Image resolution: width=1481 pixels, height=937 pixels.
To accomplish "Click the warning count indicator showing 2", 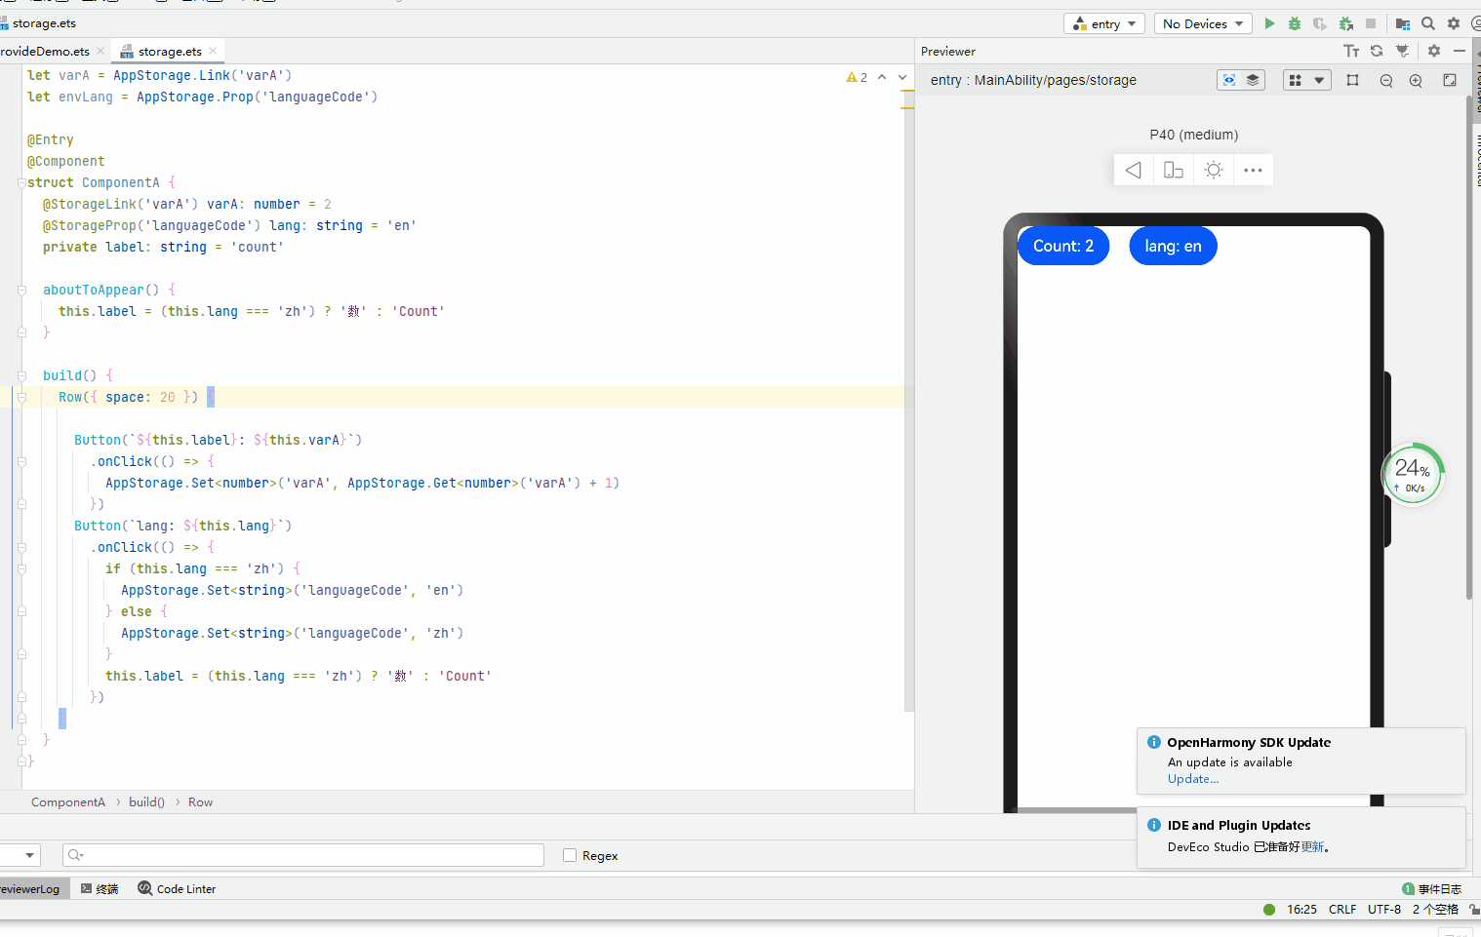I will click(x=857, y=77).
